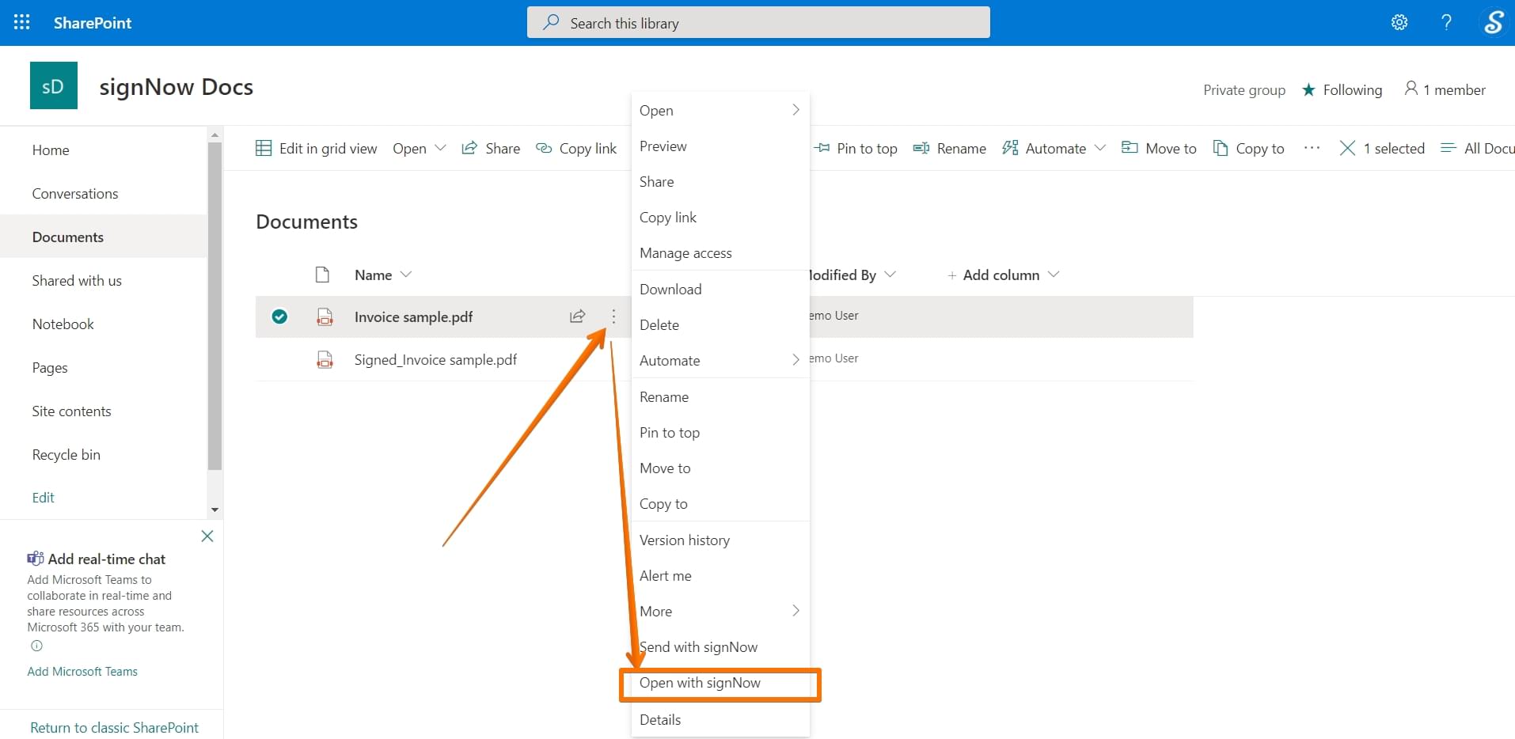Clear selection with the X icon
This screenshot has width=1515, height=739.
1347,148
